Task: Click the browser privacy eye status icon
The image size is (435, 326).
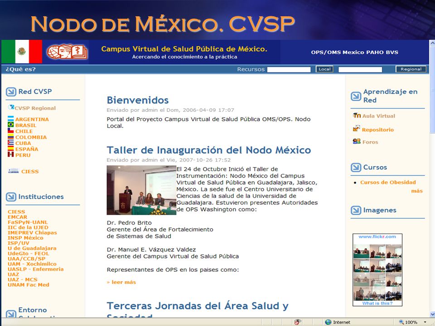Action: coord(298,322)
